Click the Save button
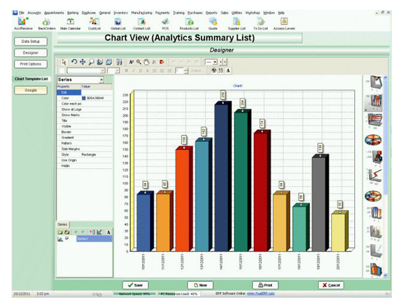 [136, 285]
